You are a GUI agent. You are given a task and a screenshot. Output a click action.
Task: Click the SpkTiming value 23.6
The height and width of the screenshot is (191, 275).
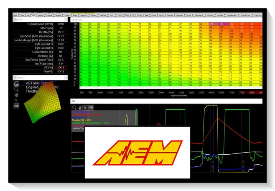click(61, 60)
